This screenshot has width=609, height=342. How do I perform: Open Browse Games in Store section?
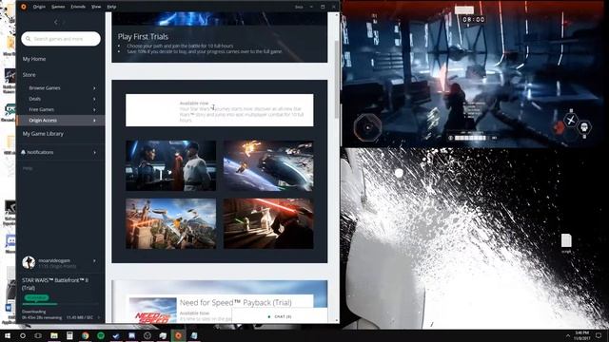click(45, 88)
